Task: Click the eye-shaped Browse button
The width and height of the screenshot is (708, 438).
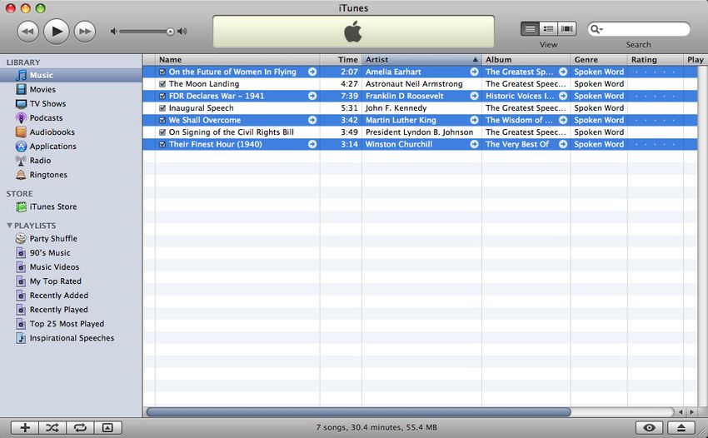Action: (x=650, y=428)
